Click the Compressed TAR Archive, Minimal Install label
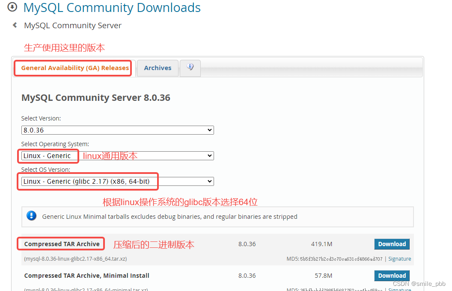 (x=87, y=276)
